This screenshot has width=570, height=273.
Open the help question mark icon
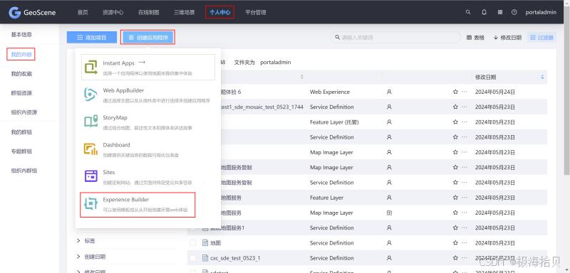pos(514,12)
